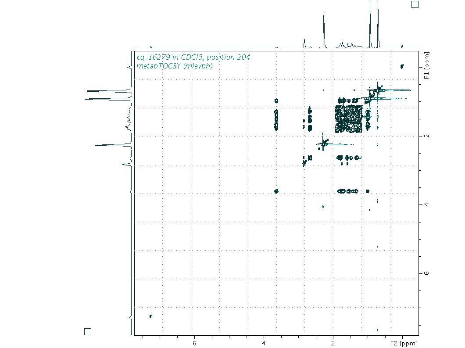Click the 'F1 [ppm]' axis label
The width and height of the screenshot is (465, 348).
click(426, 65)
